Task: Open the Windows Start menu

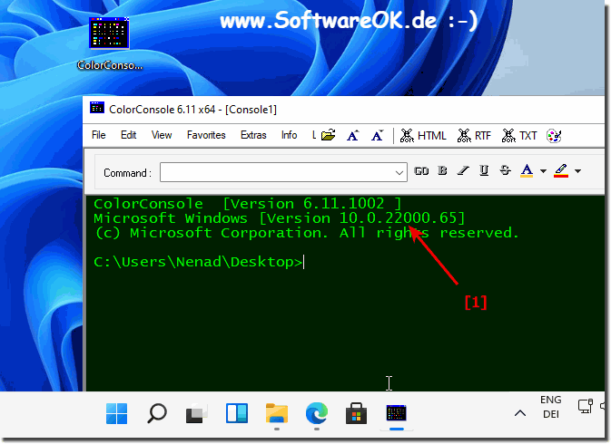Action: [116, 413]
